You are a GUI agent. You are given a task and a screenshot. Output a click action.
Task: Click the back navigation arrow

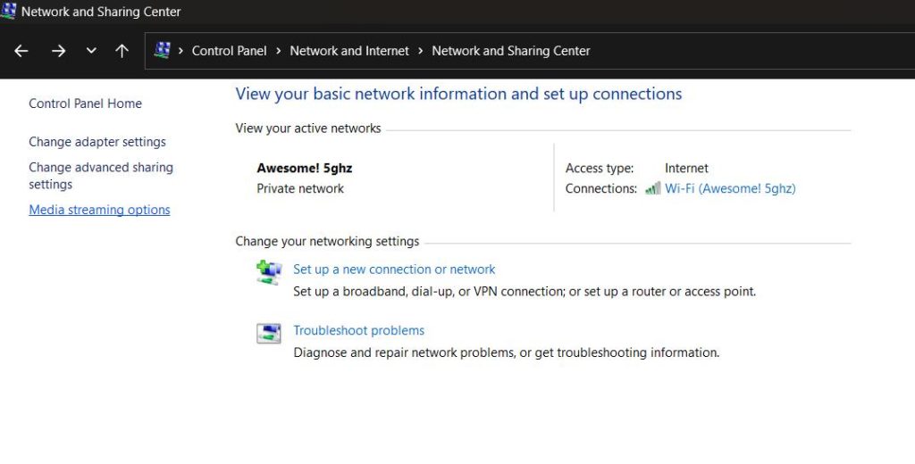tap(22, 52)
